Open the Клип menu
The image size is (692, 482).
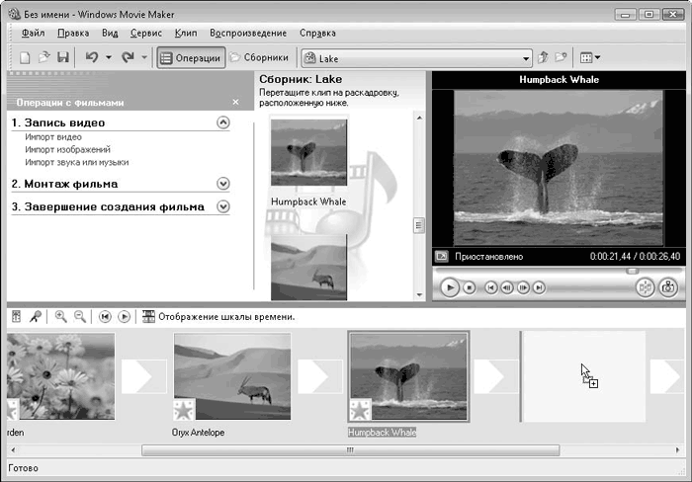(x=185, y=34)
